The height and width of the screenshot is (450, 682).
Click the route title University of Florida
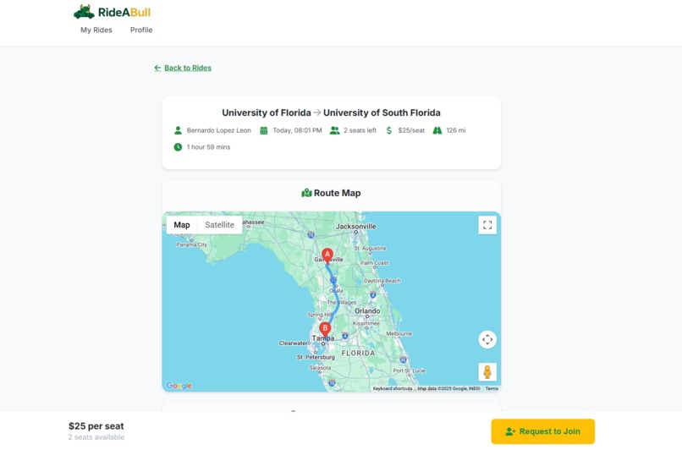pos(267,112)
